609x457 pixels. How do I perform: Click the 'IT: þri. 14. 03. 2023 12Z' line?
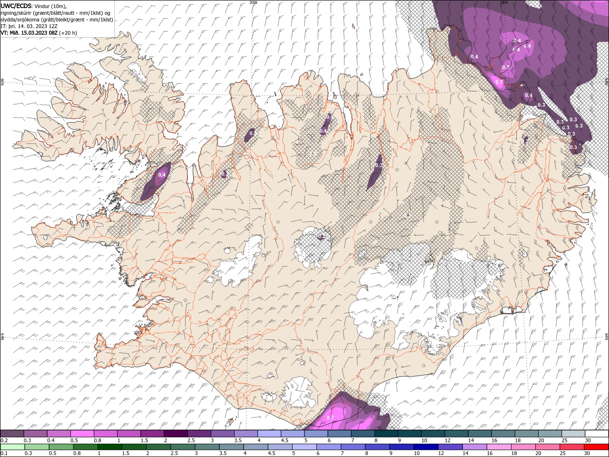tap(29, 26)
